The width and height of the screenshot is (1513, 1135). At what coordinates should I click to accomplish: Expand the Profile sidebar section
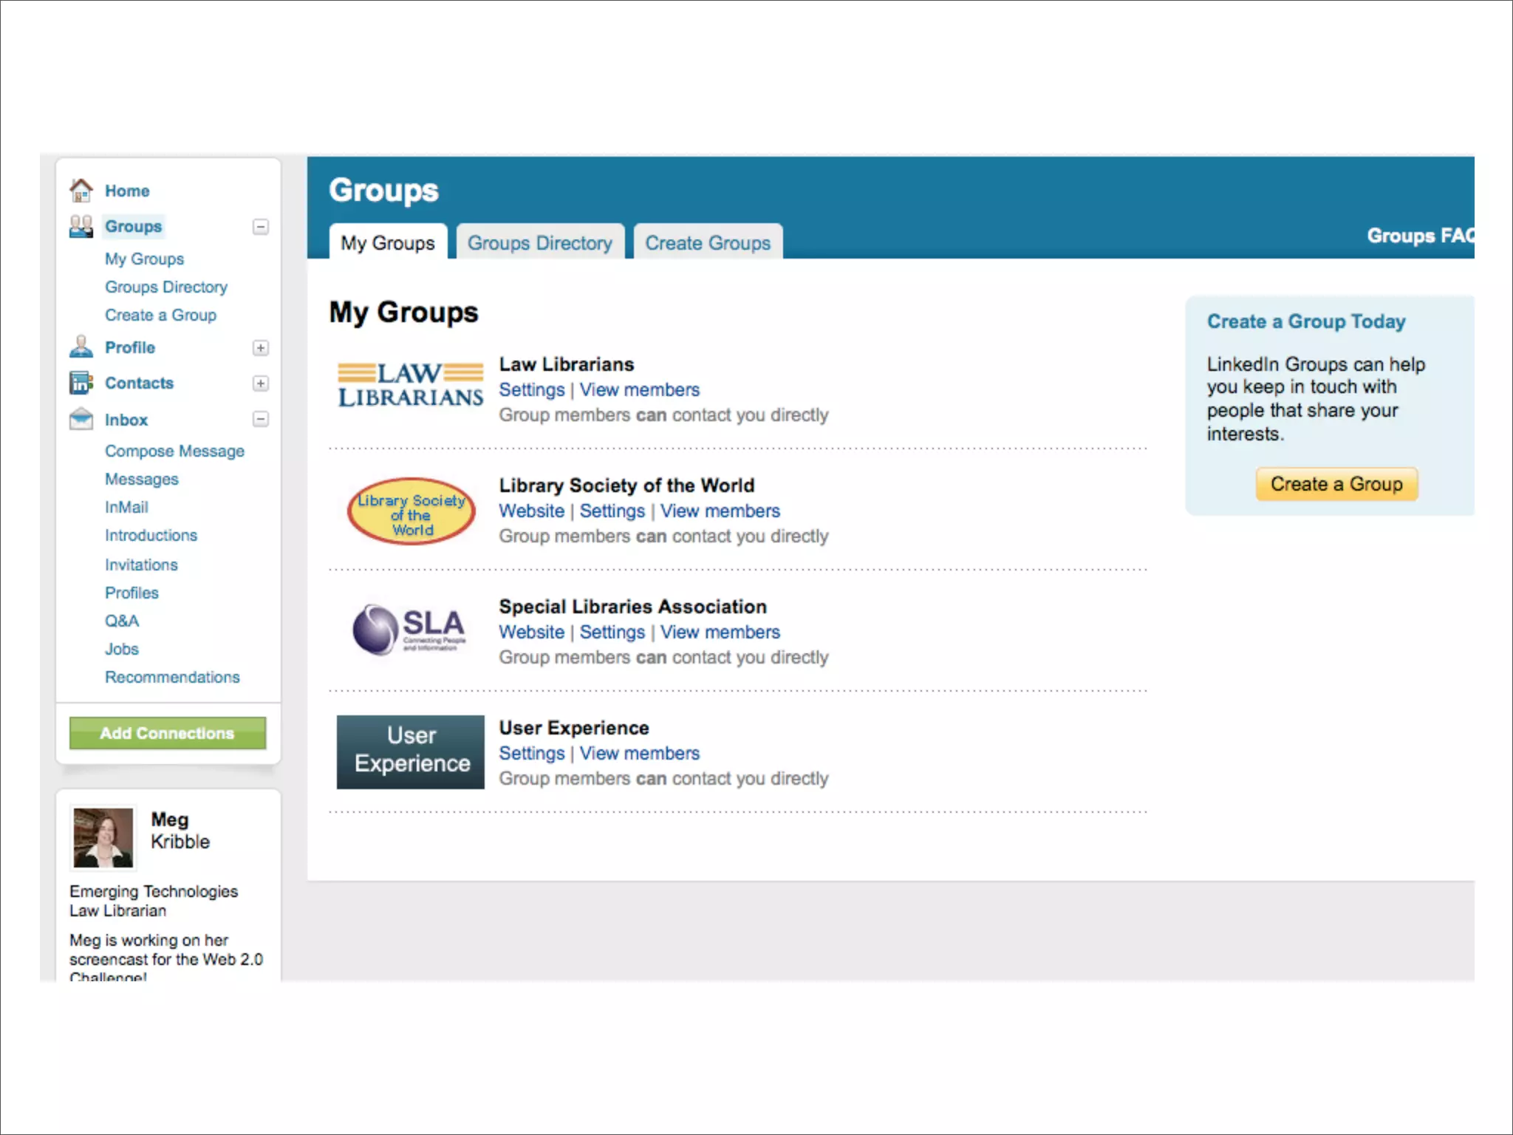(261, 347)
